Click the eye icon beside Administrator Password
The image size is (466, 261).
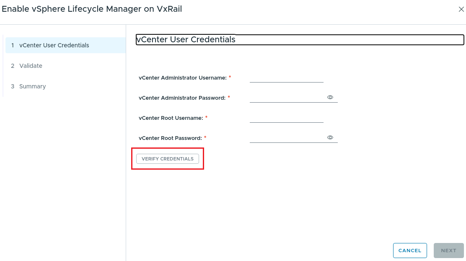coord(330,97)
